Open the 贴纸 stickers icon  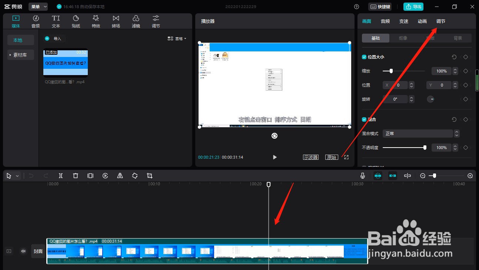[x=76, y=21]
